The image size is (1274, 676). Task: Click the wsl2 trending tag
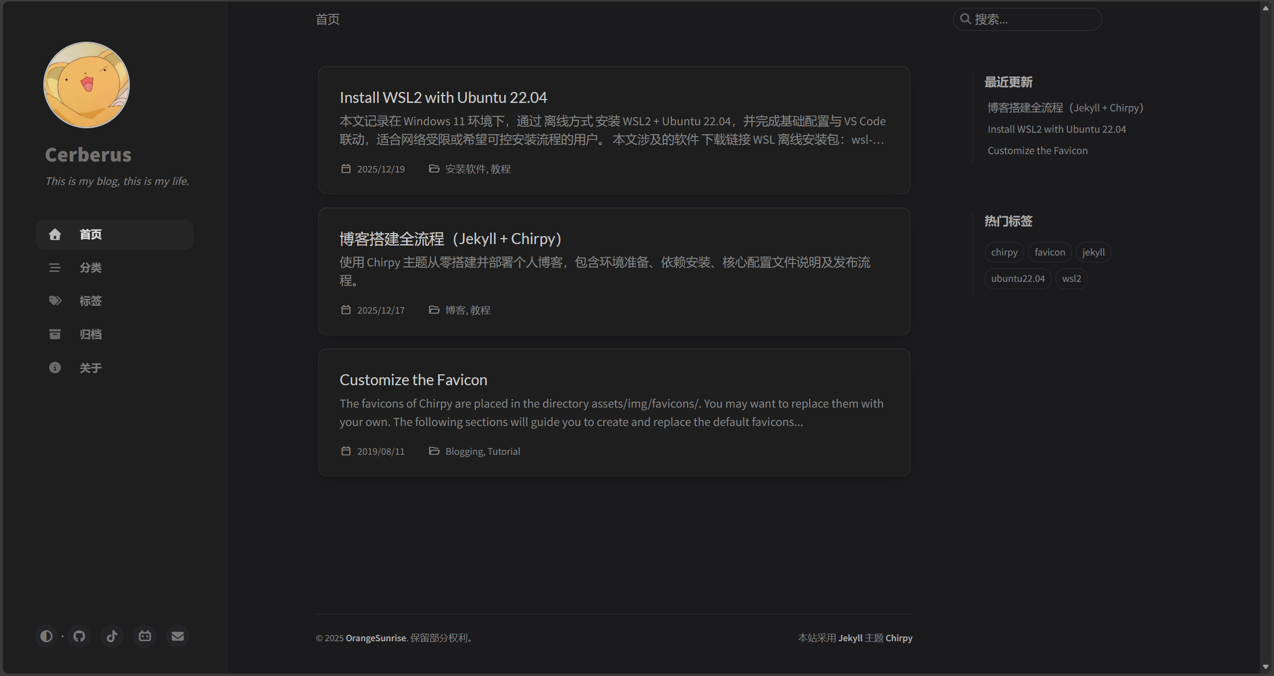coord(1071,278)
